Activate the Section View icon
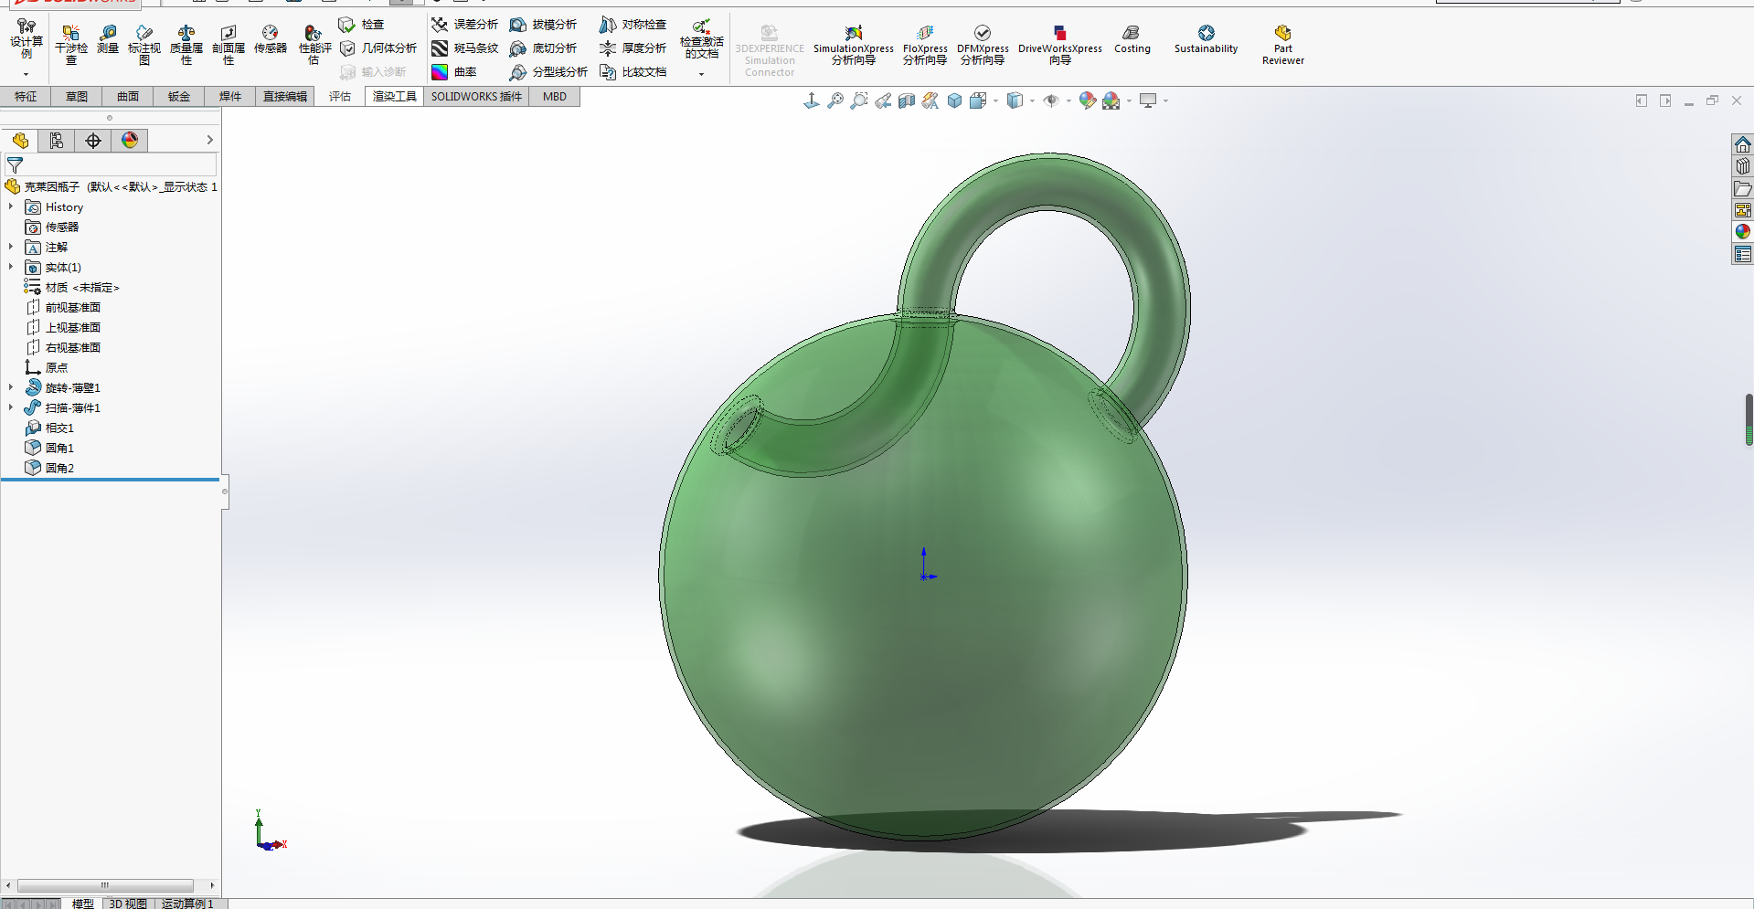 [907, 100]
